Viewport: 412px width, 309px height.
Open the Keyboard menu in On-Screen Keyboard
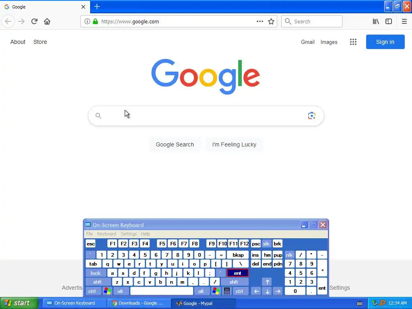click(106, 234)
